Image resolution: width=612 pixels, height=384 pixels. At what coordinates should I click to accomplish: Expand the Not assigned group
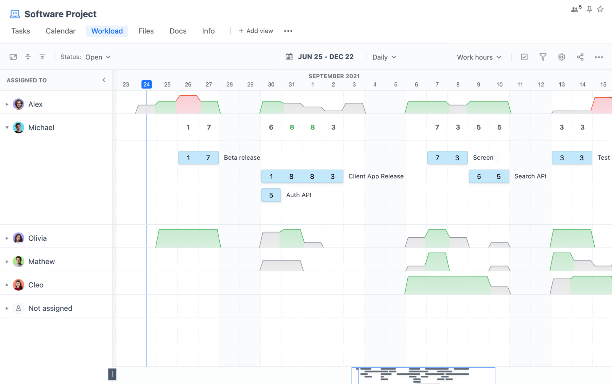pyautogui.click(x=7, y=308)
